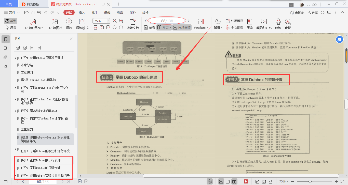Click 旋转文档 rotate document icon
The height and width of the screenshot is (185, 348).
[x=133, y=24]
